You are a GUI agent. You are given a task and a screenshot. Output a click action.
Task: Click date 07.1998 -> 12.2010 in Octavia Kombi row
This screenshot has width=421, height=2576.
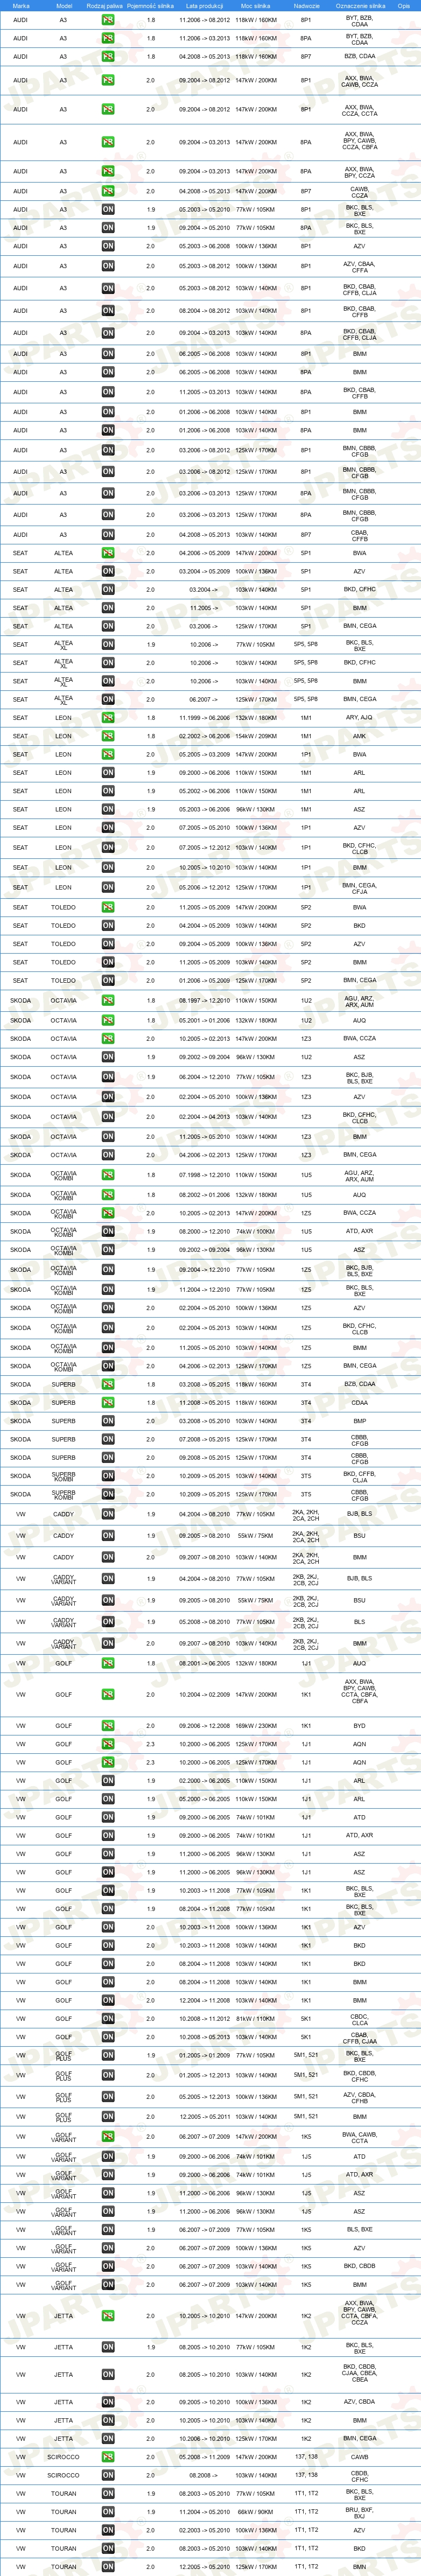(204, 1176)
